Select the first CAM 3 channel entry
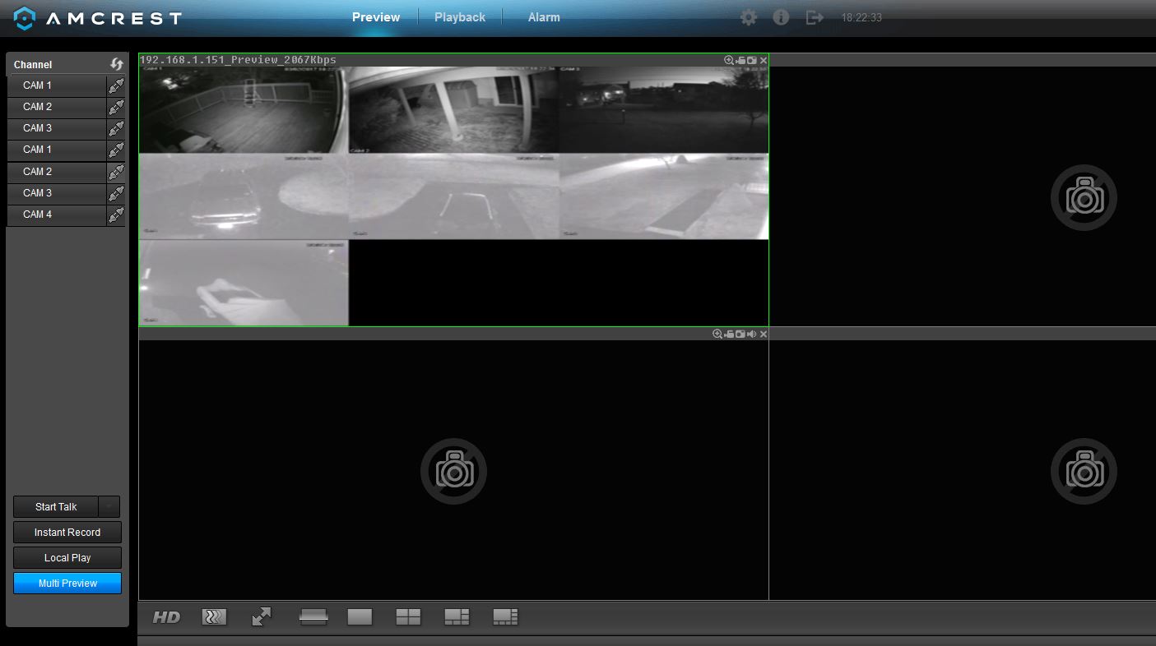Image resolution: width=1156 pixels, height=646 pixels. [57, 128]
